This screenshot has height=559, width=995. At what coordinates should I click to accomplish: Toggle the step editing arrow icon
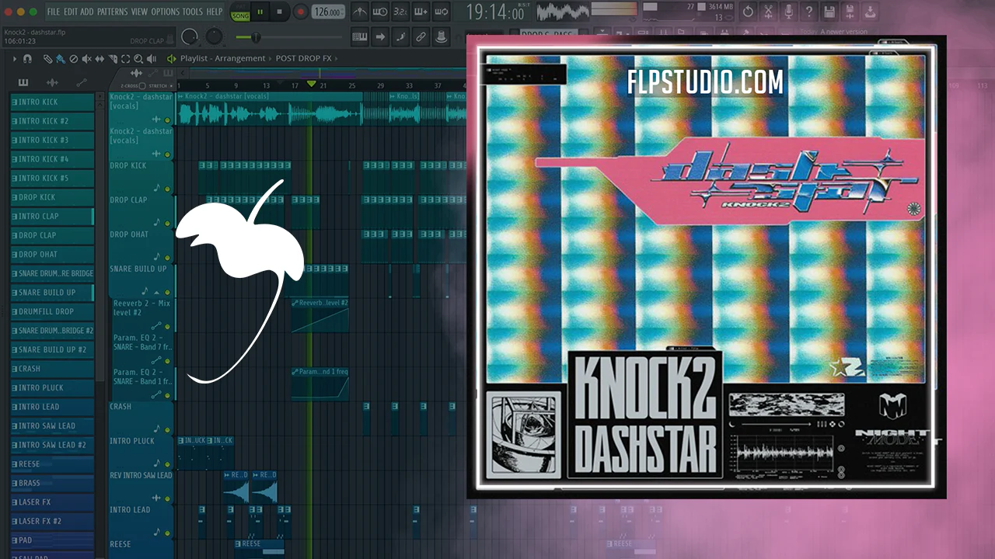(x=380, y=36)
